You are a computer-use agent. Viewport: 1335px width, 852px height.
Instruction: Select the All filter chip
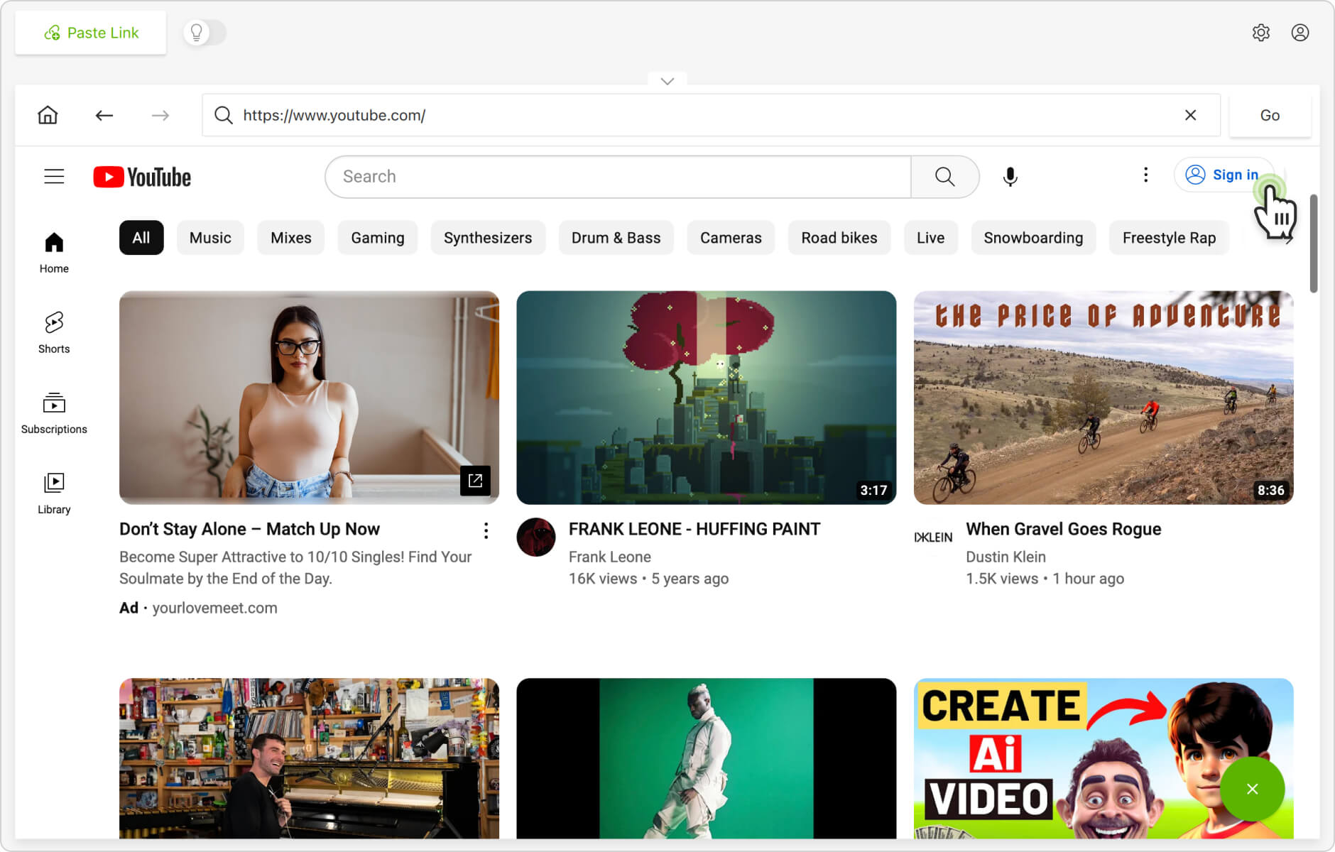141,238
